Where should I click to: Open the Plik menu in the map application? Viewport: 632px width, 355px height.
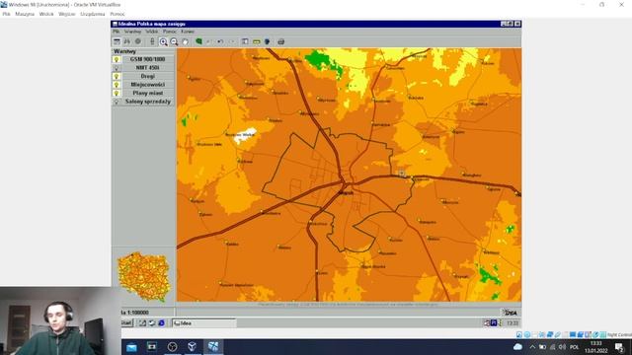117,32
